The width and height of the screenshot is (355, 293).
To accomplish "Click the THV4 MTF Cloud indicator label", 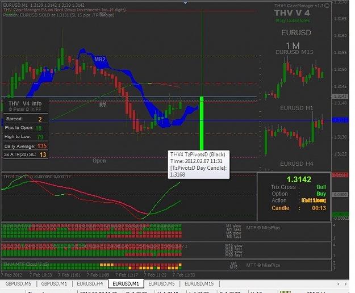I will tap(26, 264).
